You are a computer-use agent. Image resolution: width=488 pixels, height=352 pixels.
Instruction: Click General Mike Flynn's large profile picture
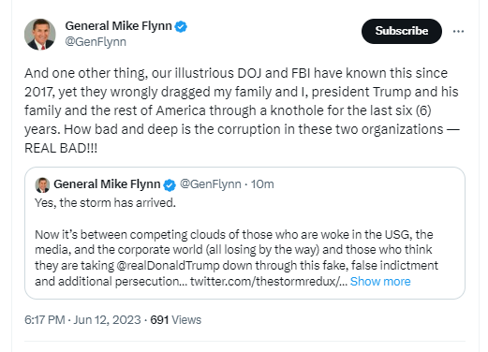[x=40, y=35]
